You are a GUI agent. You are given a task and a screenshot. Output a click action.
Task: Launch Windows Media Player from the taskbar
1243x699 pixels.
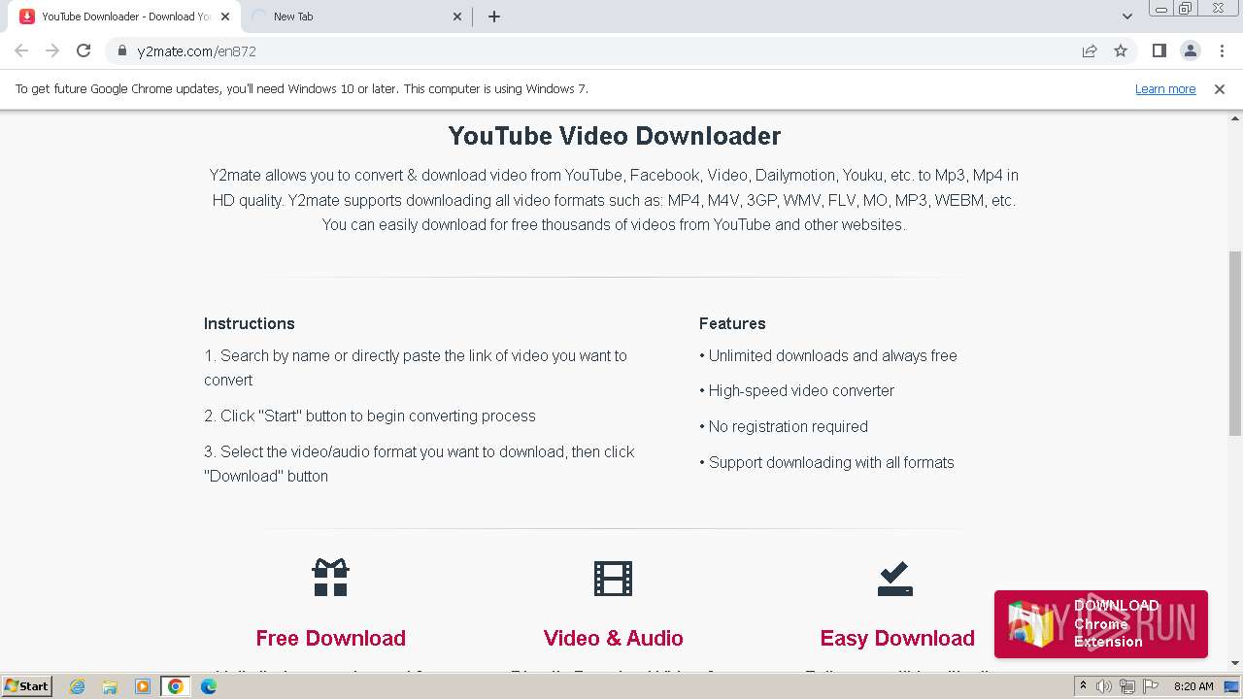click(143, 686)
